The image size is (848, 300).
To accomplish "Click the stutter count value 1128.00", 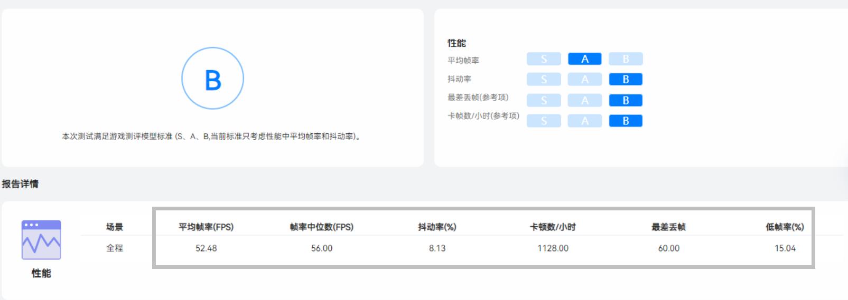I will 553,248.
